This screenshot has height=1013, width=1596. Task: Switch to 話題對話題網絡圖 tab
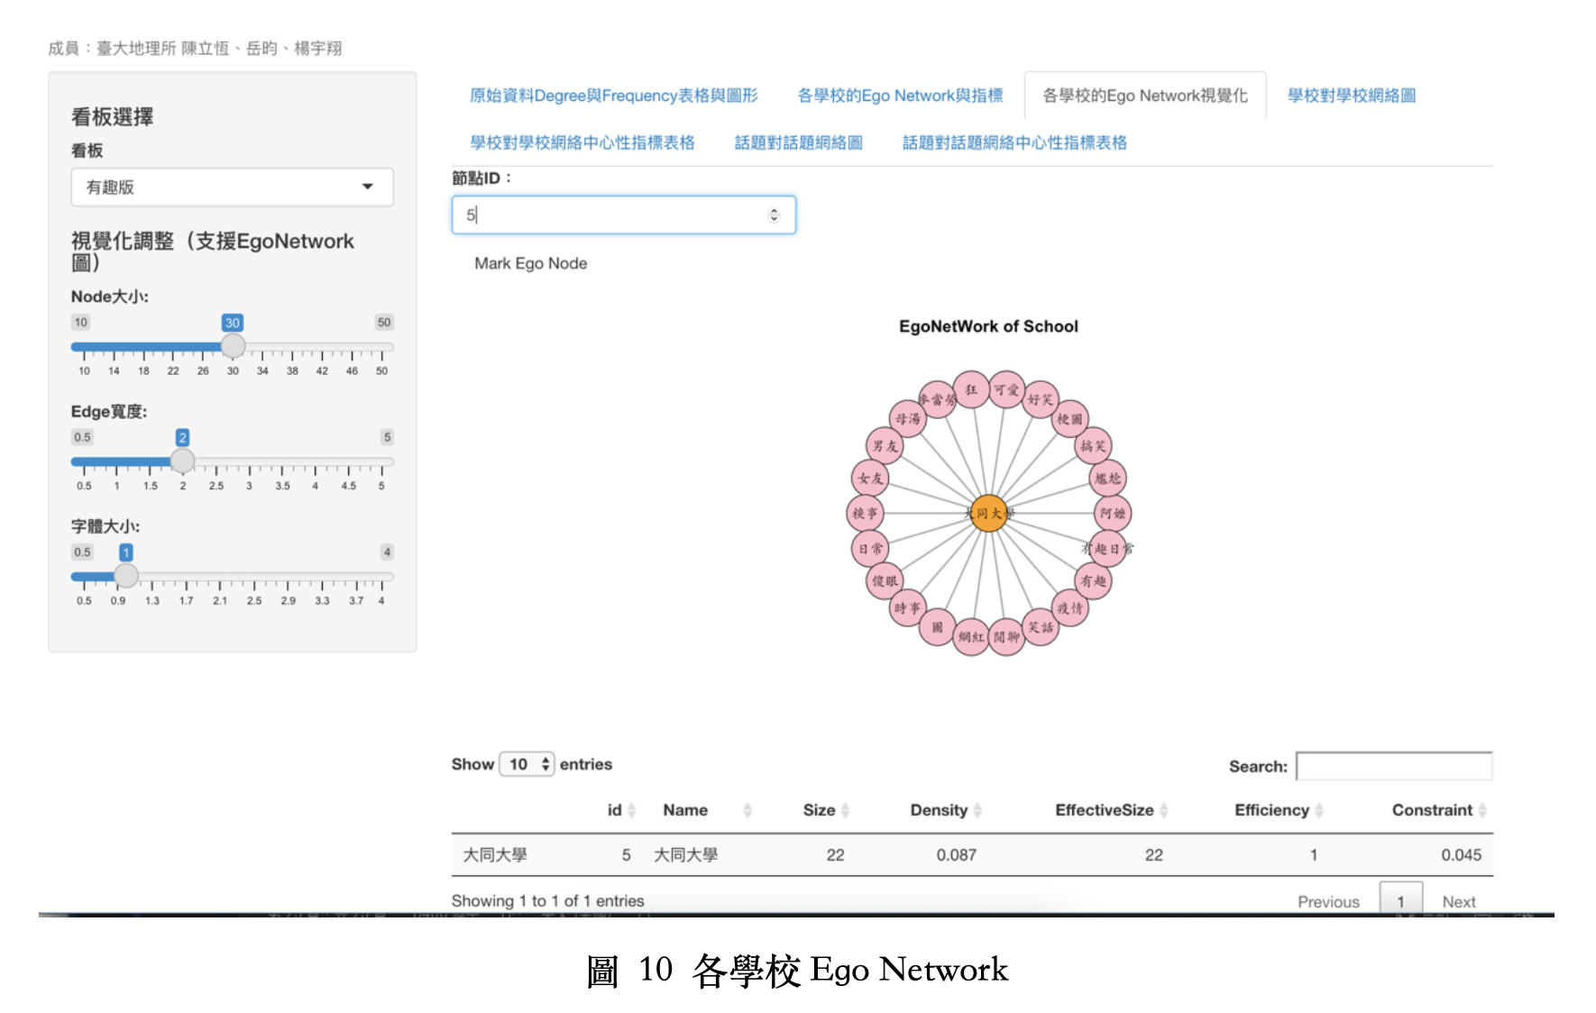[798, 142]
